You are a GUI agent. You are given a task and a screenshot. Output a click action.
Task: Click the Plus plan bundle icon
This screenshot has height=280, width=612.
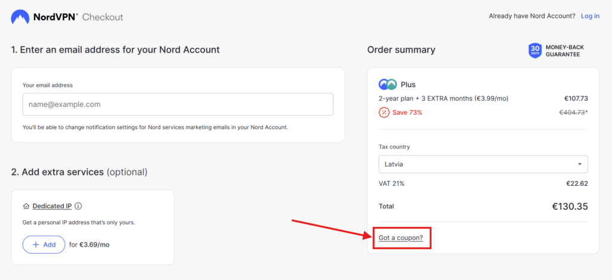(387, 84)
